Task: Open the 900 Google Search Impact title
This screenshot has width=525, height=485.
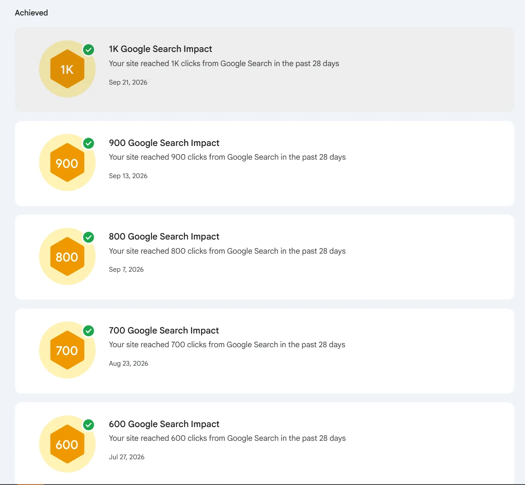Action: click(164, 143)
